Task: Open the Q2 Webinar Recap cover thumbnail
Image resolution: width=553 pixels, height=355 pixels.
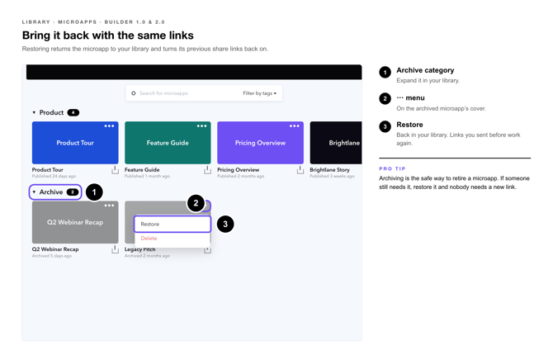Action: 75,222
